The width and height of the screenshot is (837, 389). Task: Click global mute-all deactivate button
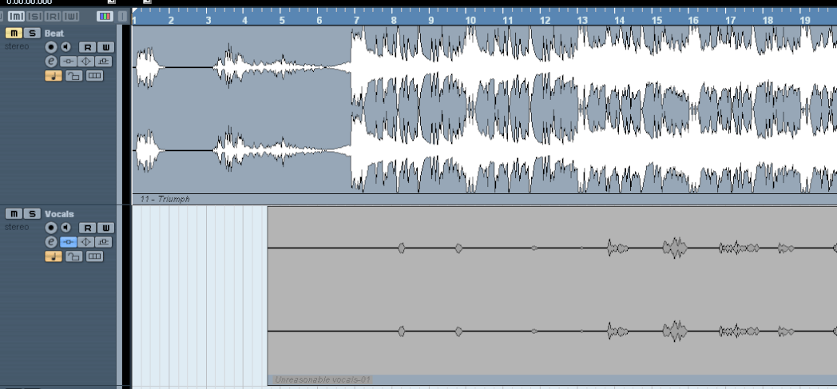tap(17, 17)
